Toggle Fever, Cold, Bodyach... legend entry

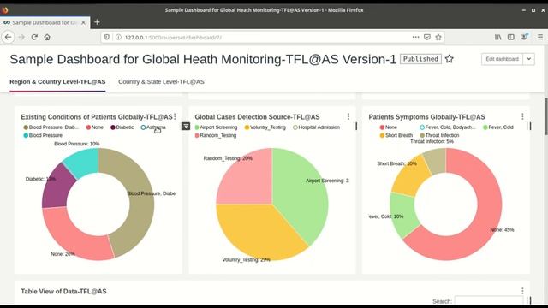coord(448,127)
